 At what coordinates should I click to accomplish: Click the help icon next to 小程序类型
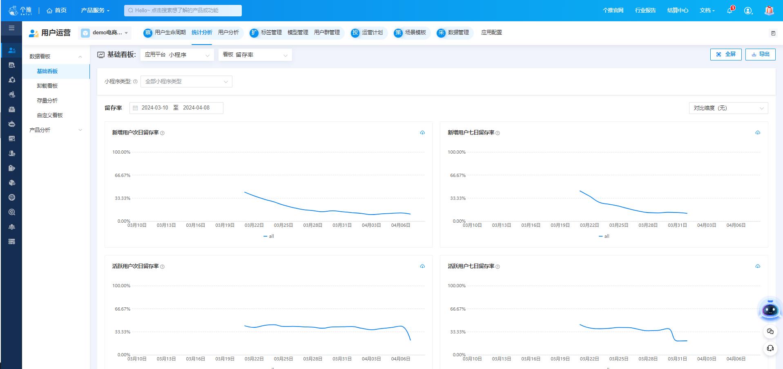[x=135, y=82]
